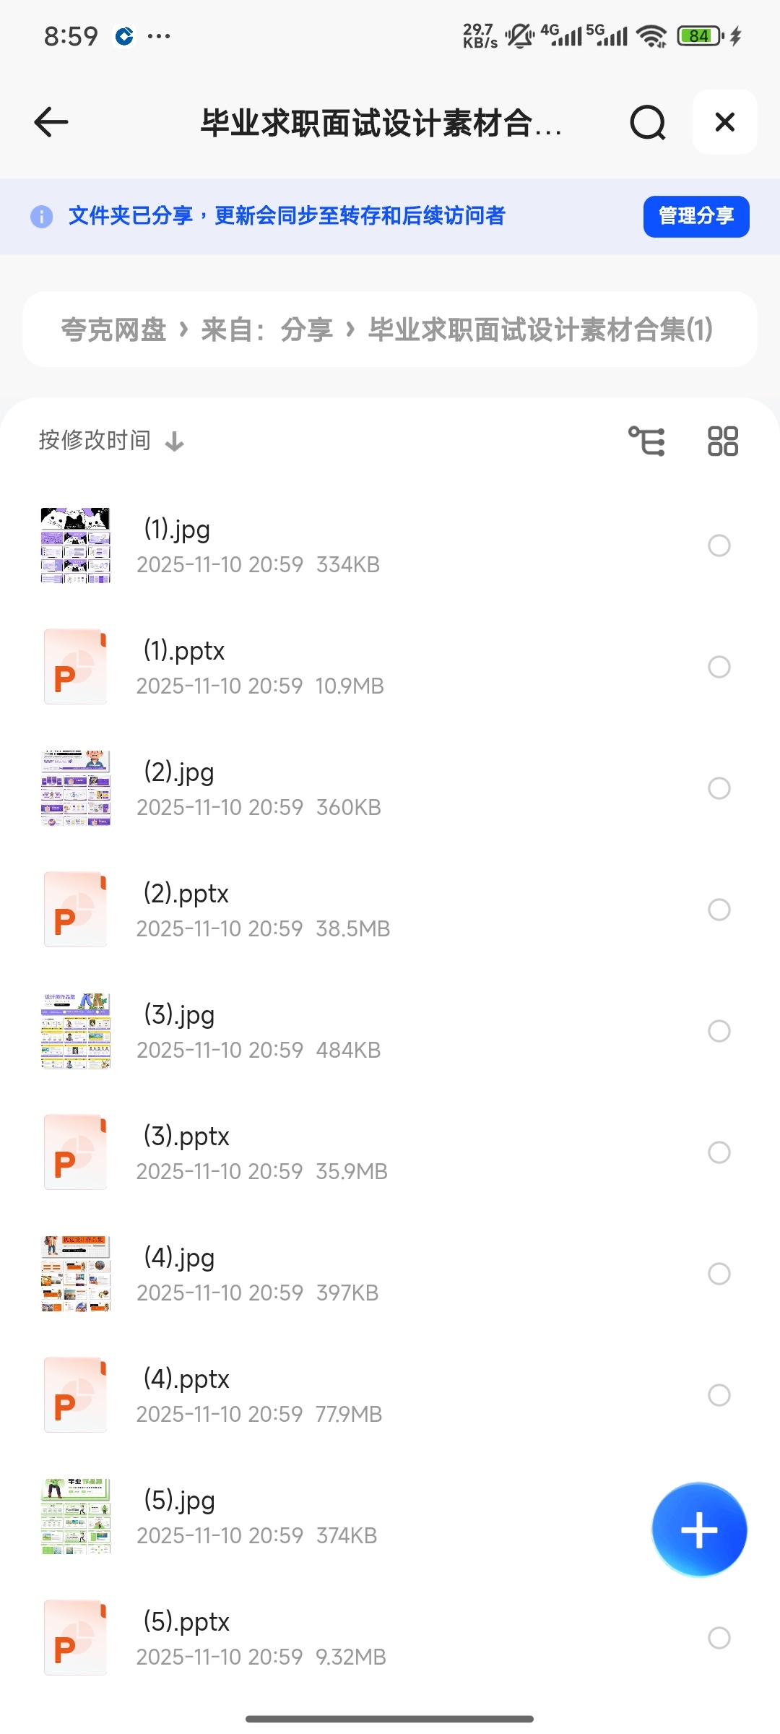Open the (1).pptx PowerPoint file icon
780x1734 pixels.
[76, 666]
